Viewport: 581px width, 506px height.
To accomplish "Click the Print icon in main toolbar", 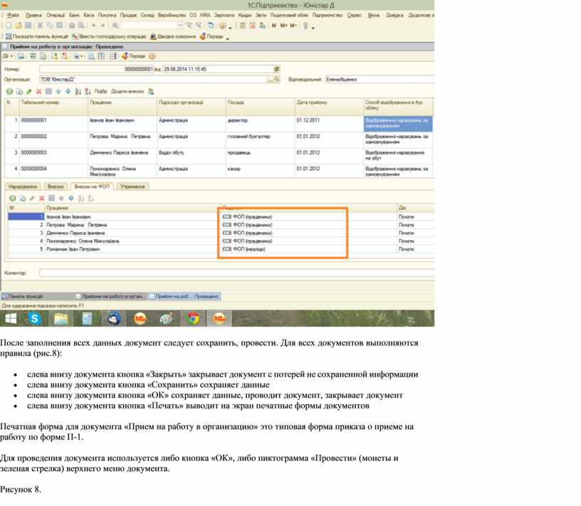I will [71, 26].
